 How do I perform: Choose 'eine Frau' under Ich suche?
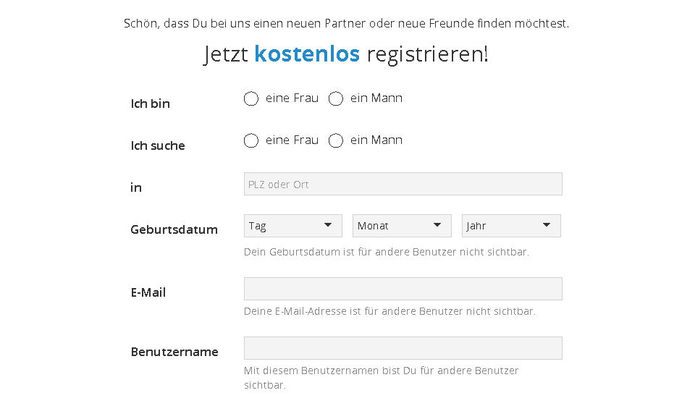tap(251, 141)
